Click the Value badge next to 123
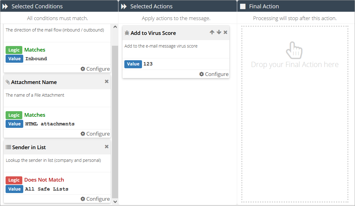This screenshot has width=355, height=206. [x=133, y=64]
